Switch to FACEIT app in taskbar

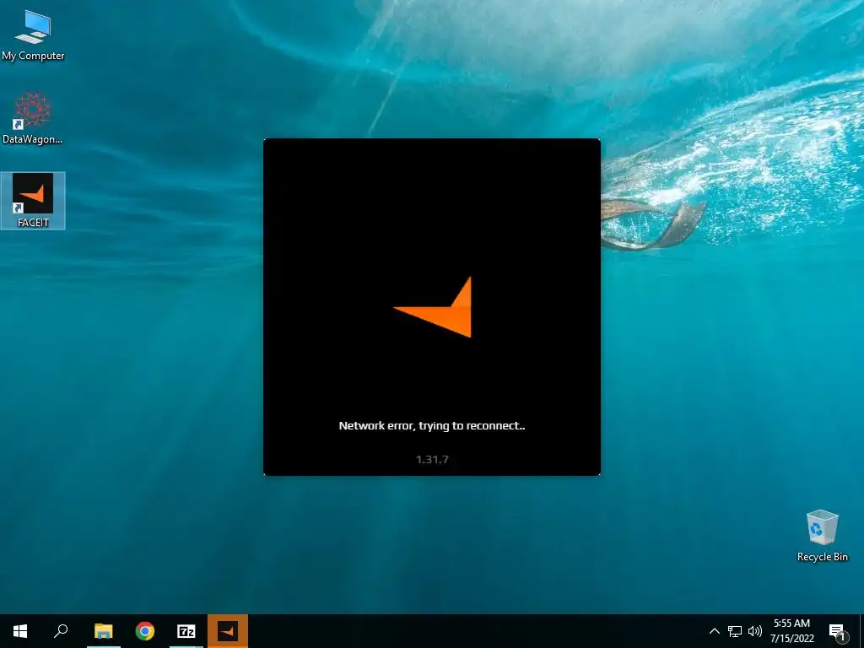point(228,631)
